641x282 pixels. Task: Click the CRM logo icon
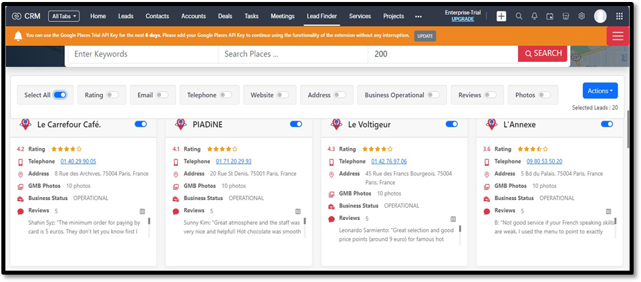click(x=16, y=16)
